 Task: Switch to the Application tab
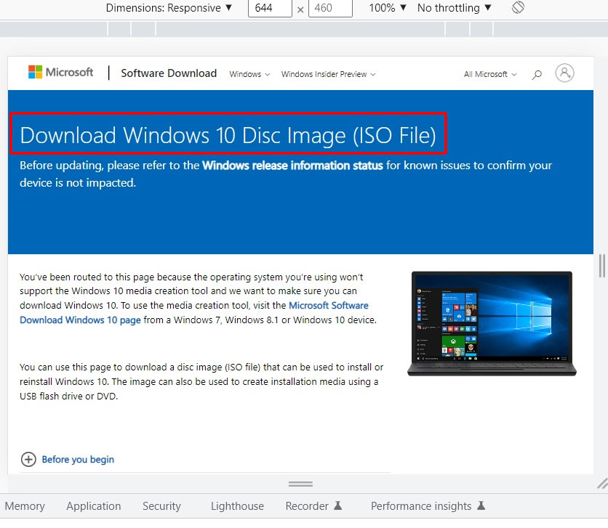(x=93, y=506)
